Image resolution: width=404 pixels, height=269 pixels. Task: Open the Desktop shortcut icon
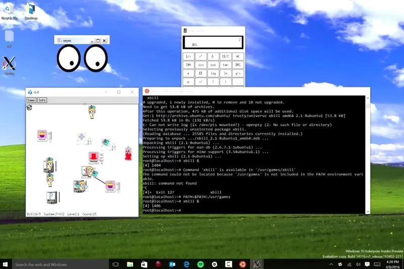(x=31, y=11)
